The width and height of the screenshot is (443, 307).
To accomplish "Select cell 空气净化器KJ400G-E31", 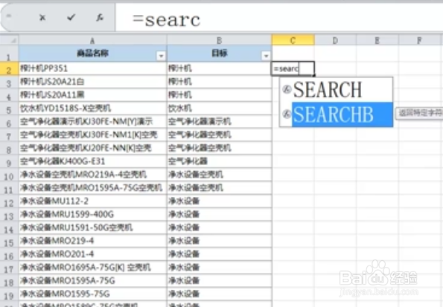I will [92, 161].
